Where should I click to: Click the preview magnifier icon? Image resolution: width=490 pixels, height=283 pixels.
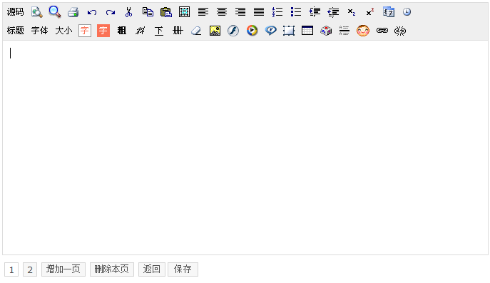36,12
